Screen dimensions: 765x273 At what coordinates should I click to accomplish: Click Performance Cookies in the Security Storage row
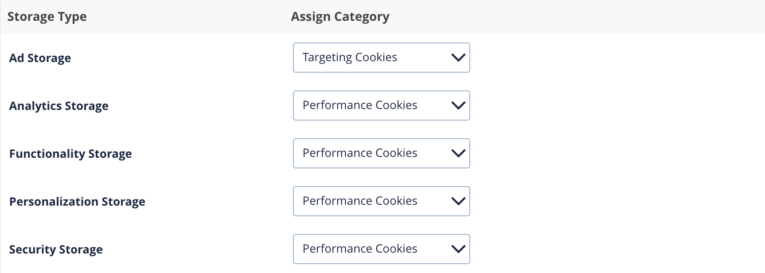tap(359, 249)
